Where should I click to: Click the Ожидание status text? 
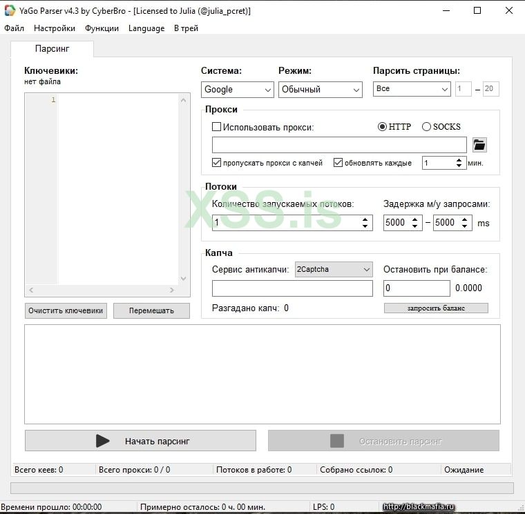(x=464, y=470)
